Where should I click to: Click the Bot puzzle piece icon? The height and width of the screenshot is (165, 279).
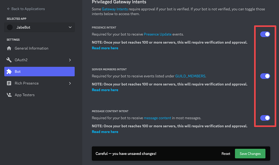pyautogui.click(x=9, y=72)
